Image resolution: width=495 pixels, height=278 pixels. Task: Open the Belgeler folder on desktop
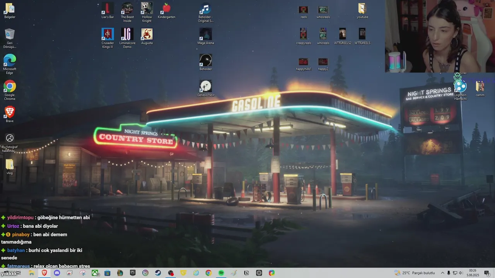(x=10, y=11)
